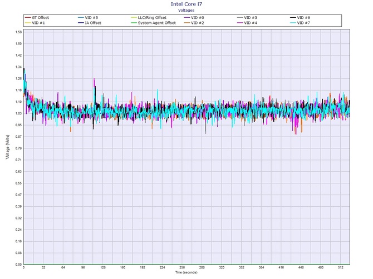
Task: Click the LLC/Ring Offset legend entry
Action: 149,18
